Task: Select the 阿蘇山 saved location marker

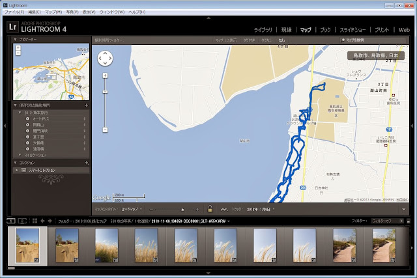Action: [27, 125]
